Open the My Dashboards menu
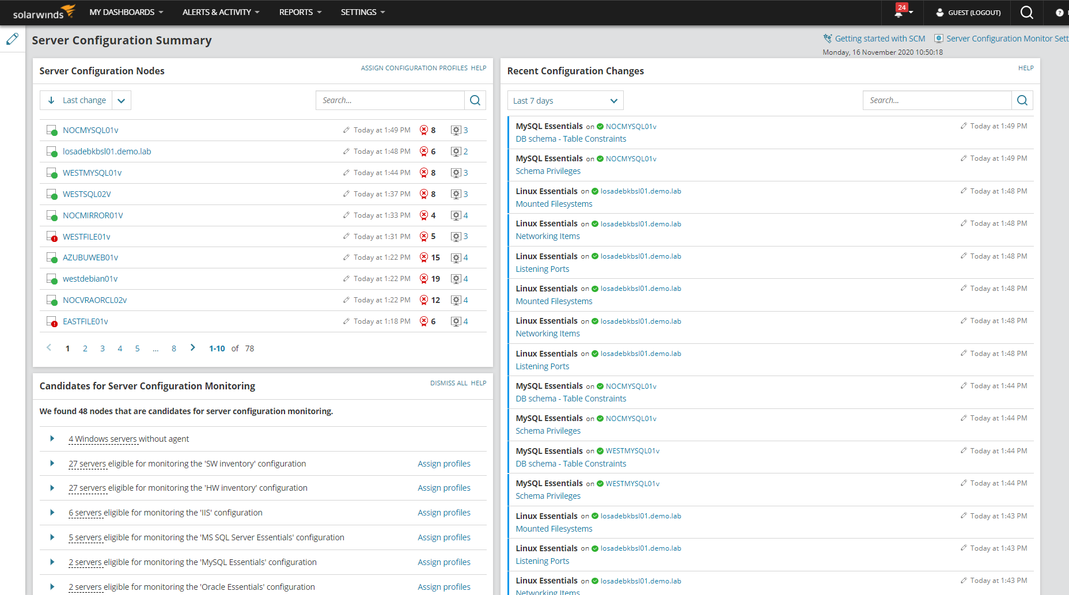1069x595 pixels. click(126, 12)
